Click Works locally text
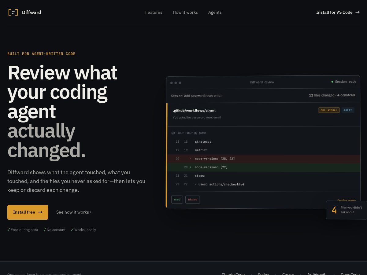This screenshot has height=275, width=367. click(x=85, y=230)
